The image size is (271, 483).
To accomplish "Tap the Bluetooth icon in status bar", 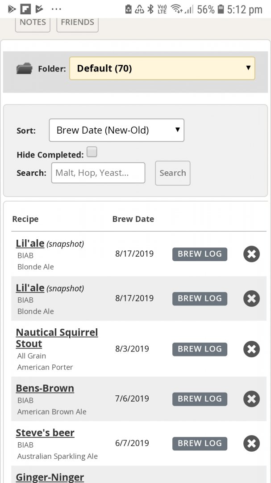I will [x=150, y=9].
